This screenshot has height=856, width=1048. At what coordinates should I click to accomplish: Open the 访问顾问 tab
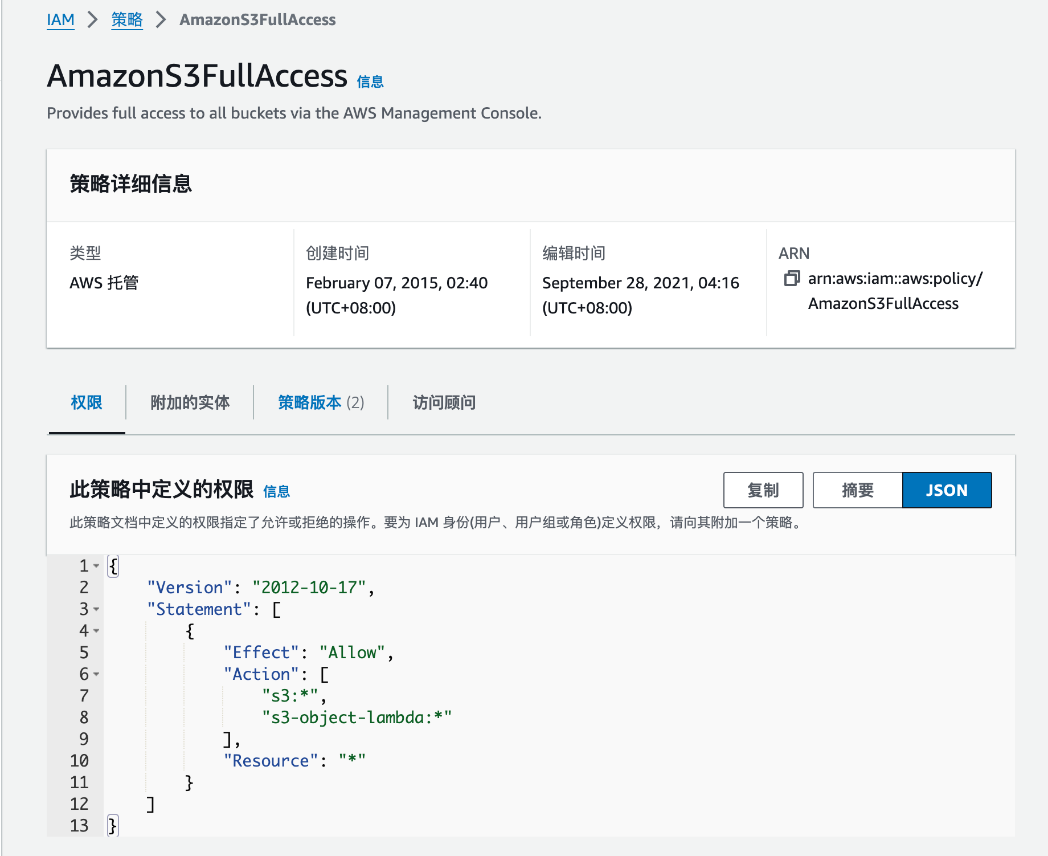[444, 402]
